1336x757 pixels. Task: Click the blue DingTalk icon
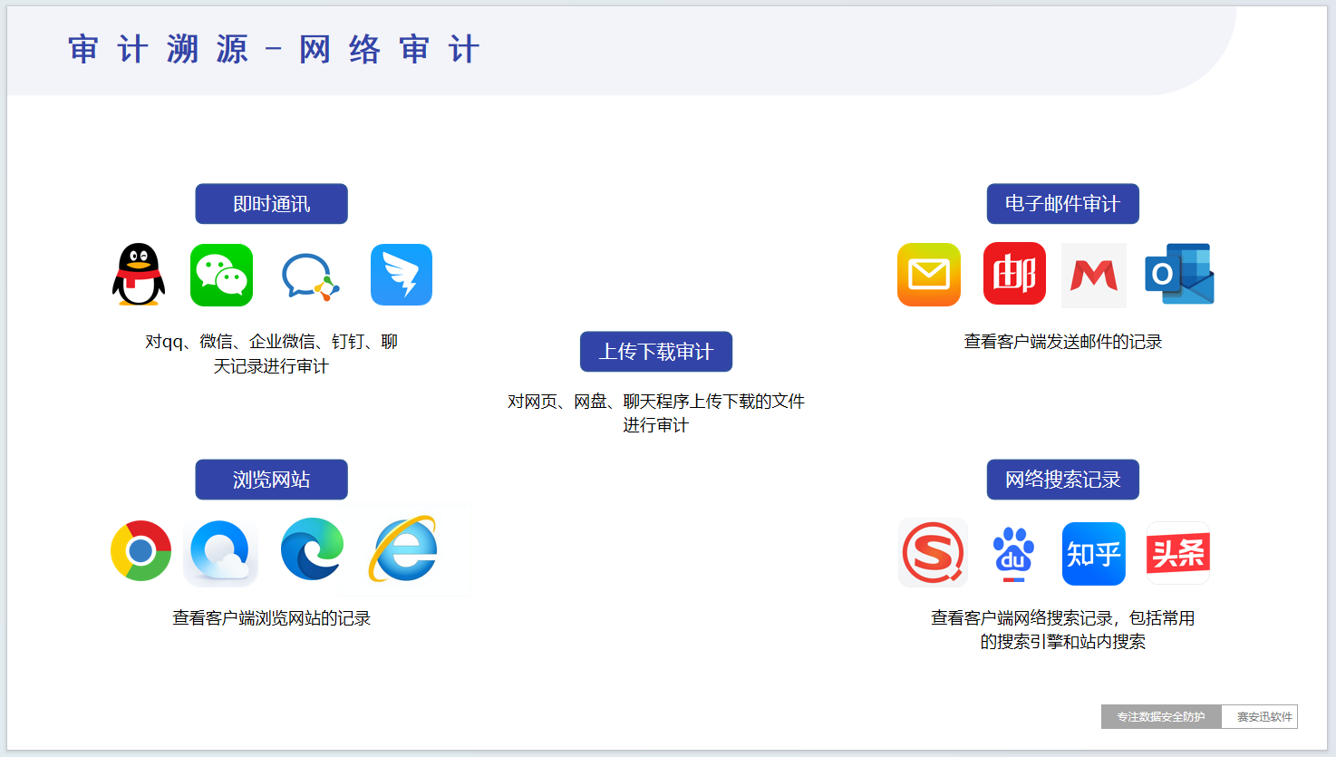pyautogui.click(x=402, y=275)
